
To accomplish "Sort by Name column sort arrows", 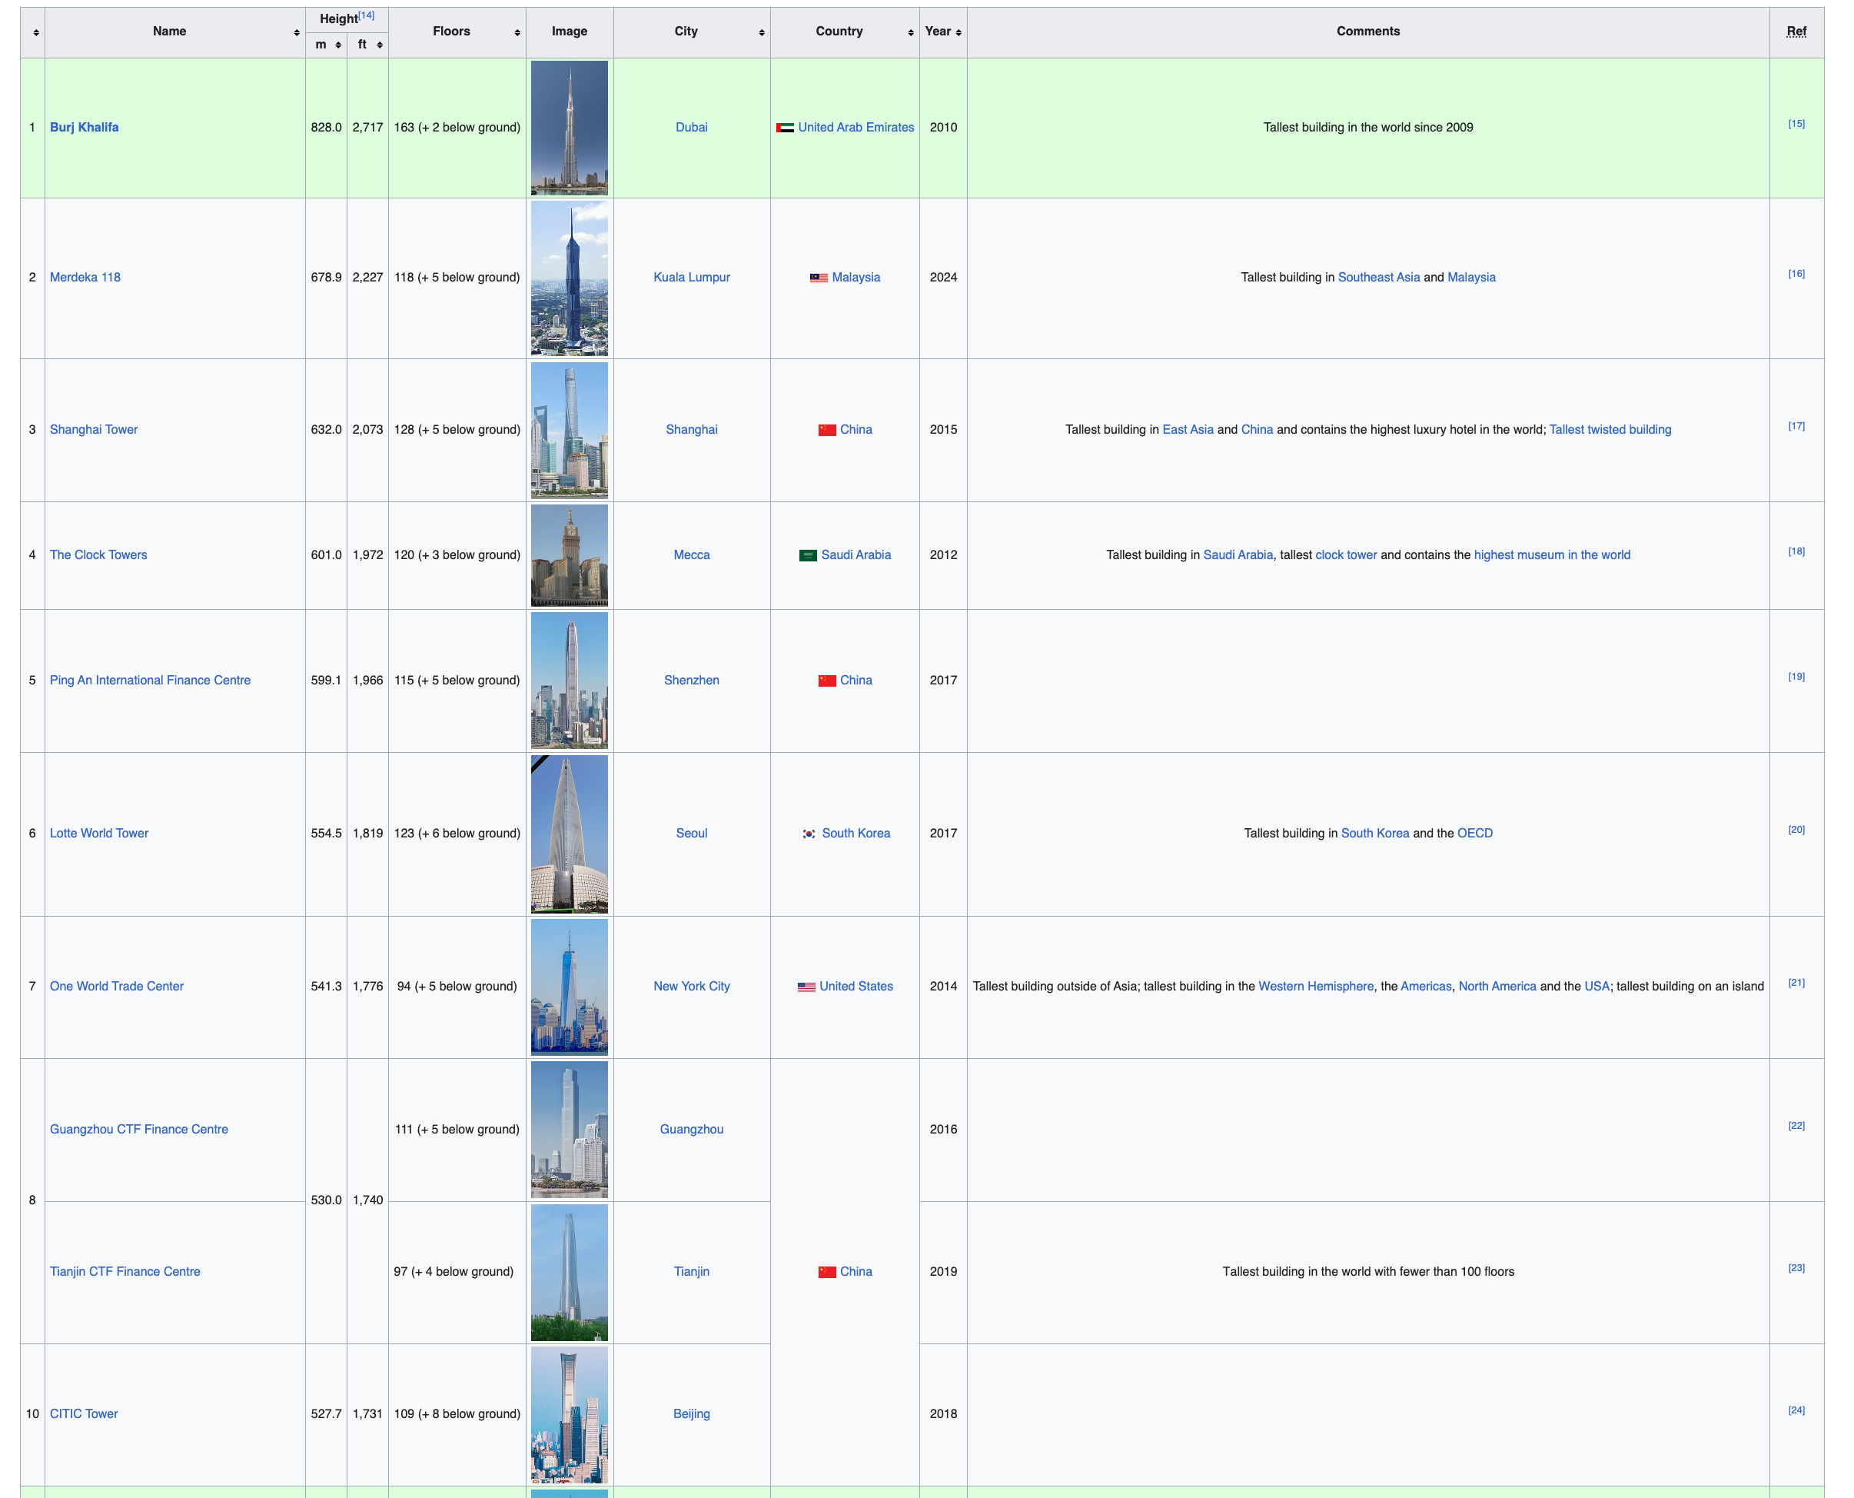I will click(297, 33).
